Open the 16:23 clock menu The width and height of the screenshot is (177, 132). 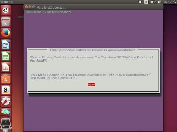pyautogui.click(x=167, y=2)
